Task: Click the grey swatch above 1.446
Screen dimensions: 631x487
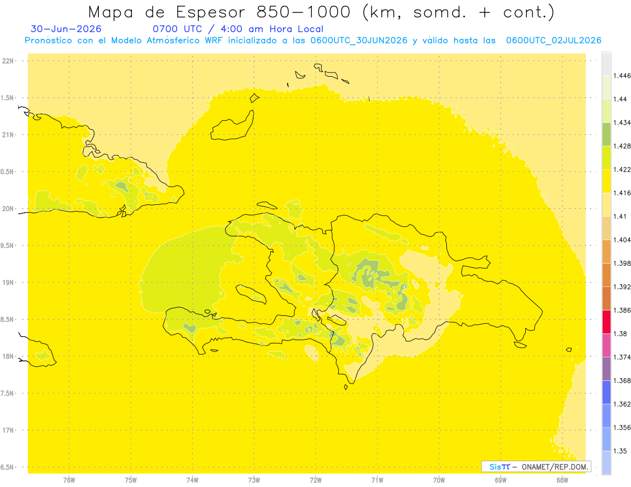Action: pos(606,64)
